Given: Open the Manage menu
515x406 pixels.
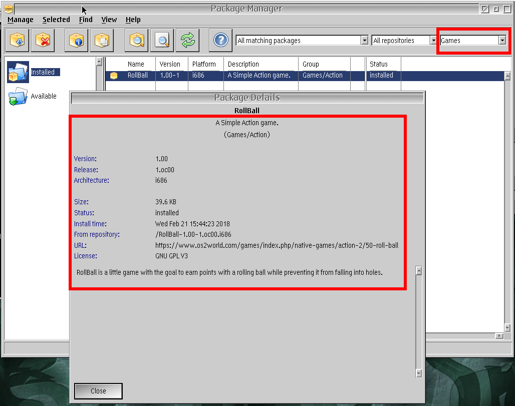Looking at the screenshot, I should pos(21,20).
